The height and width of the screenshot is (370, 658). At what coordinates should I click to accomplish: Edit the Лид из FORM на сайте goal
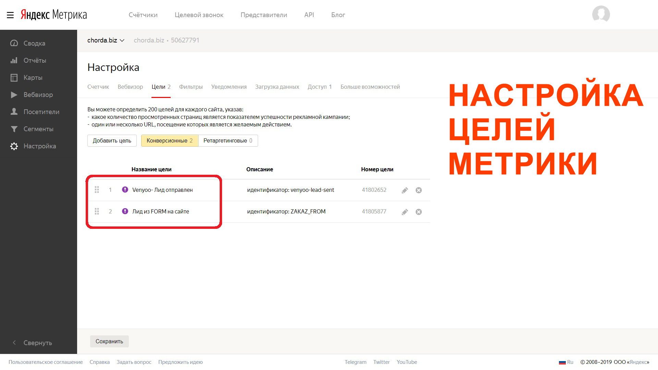click(x=405, y=212)
